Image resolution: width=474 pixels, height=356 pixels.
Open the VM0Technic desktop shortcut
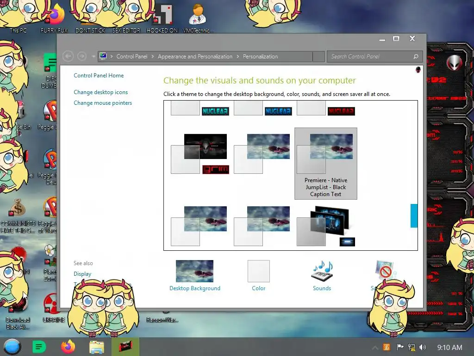click(x=198, y=18)
